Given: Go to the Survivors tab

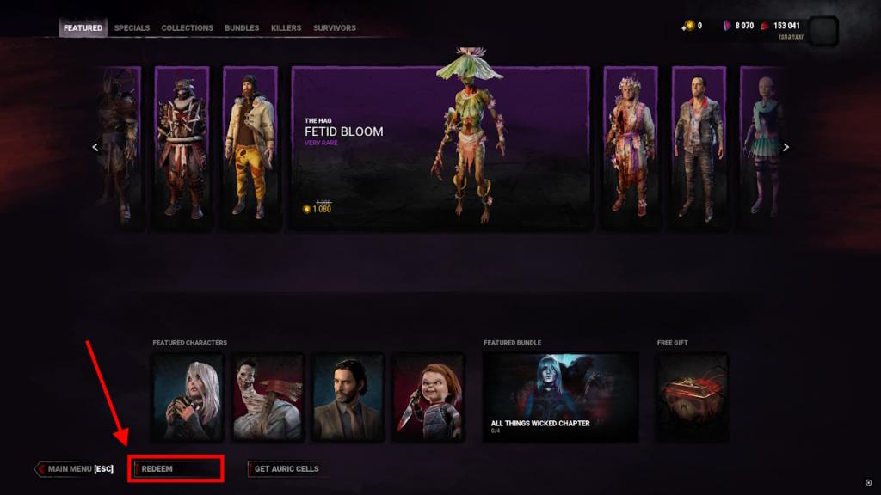Looking at the screenshot, I should [x=335, y=27].
